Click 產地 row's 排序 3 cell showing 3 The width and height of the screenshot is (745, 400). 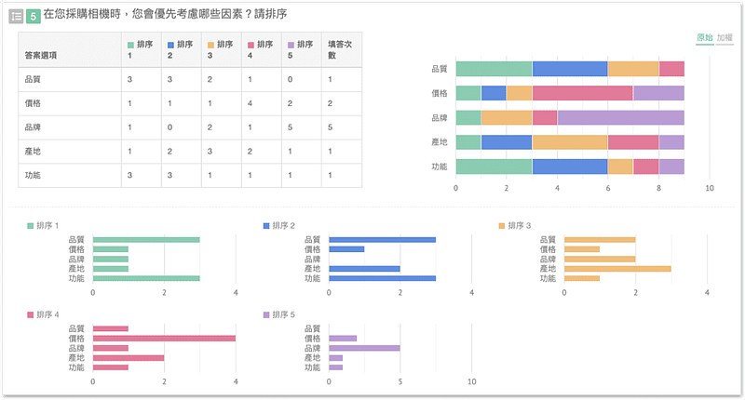pyautogui.click(x=222, y=152)
